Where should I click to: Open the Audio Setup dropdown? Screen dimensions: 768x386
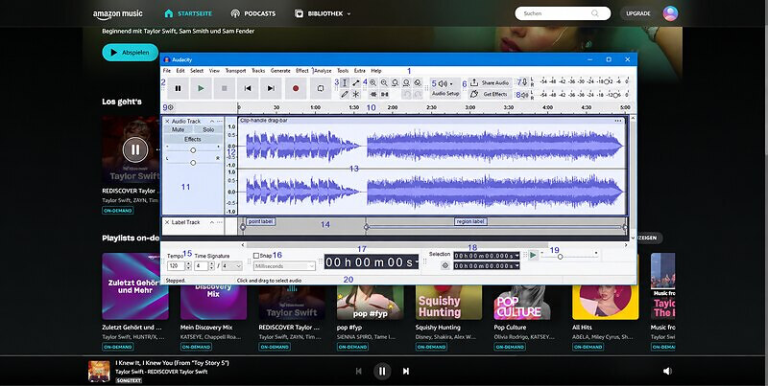(x=445, y=88)
